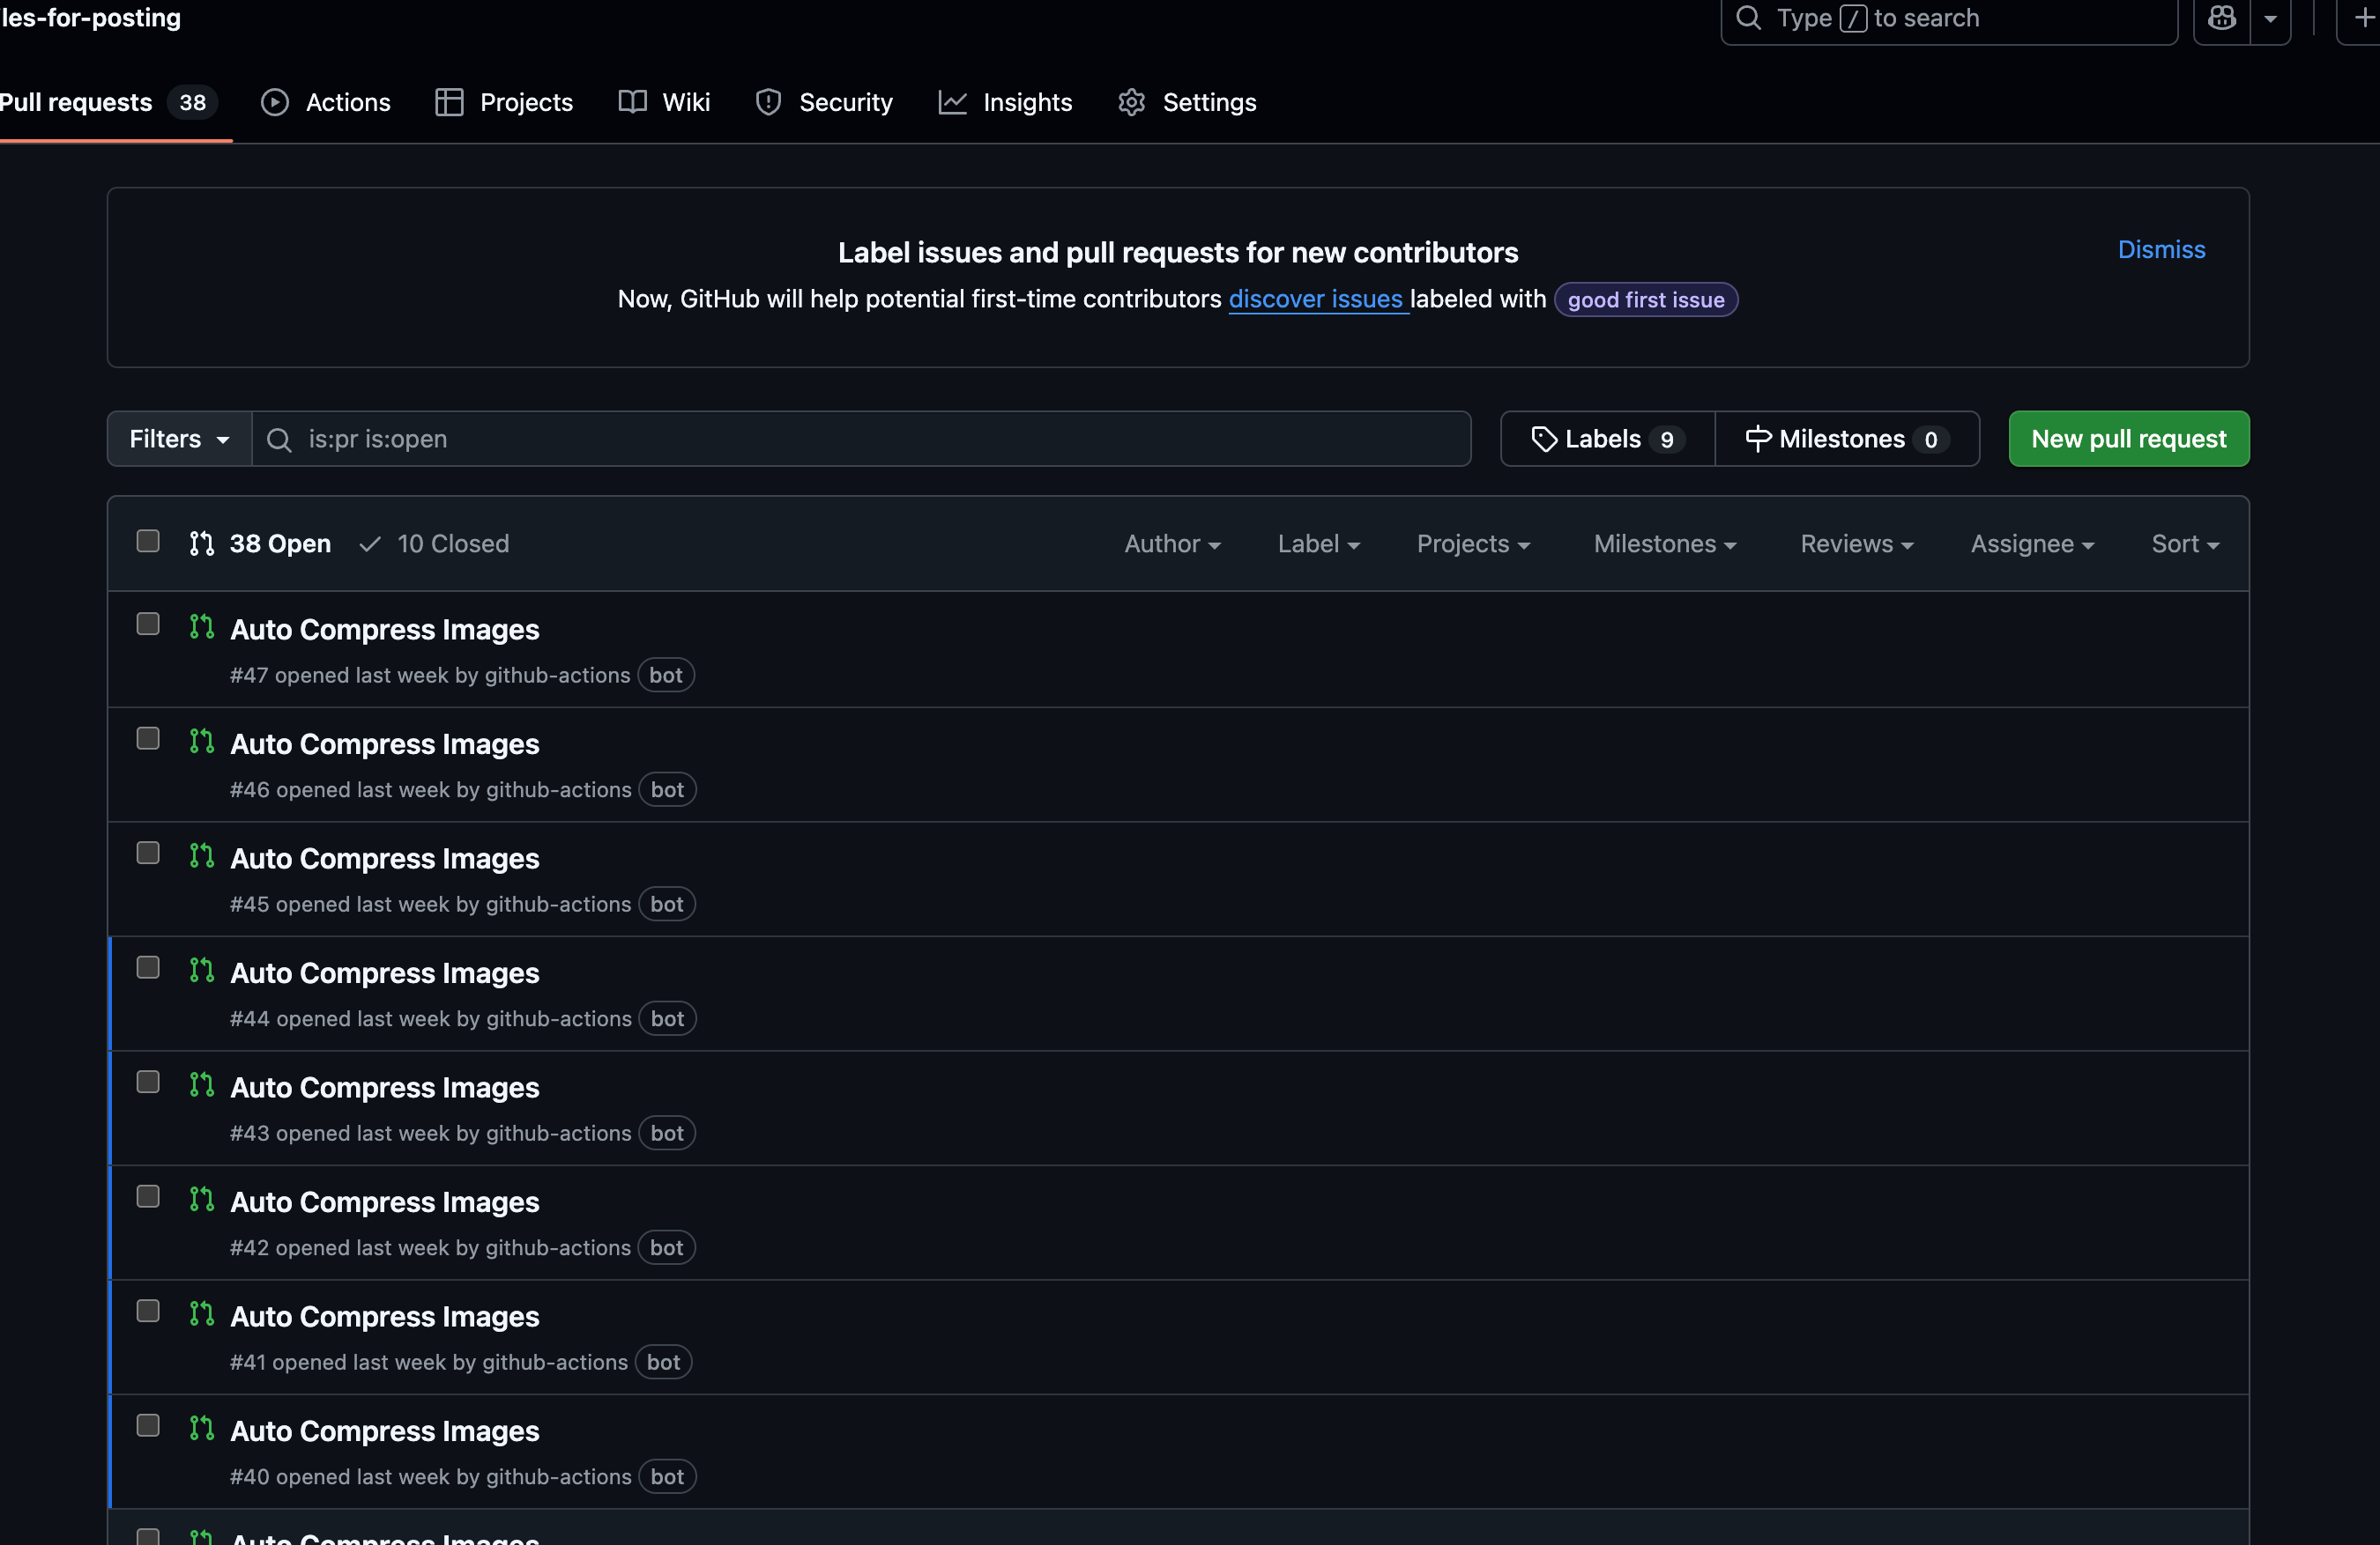
Task: Click the pull request icon for #45
Action: (x=202, y=855)
